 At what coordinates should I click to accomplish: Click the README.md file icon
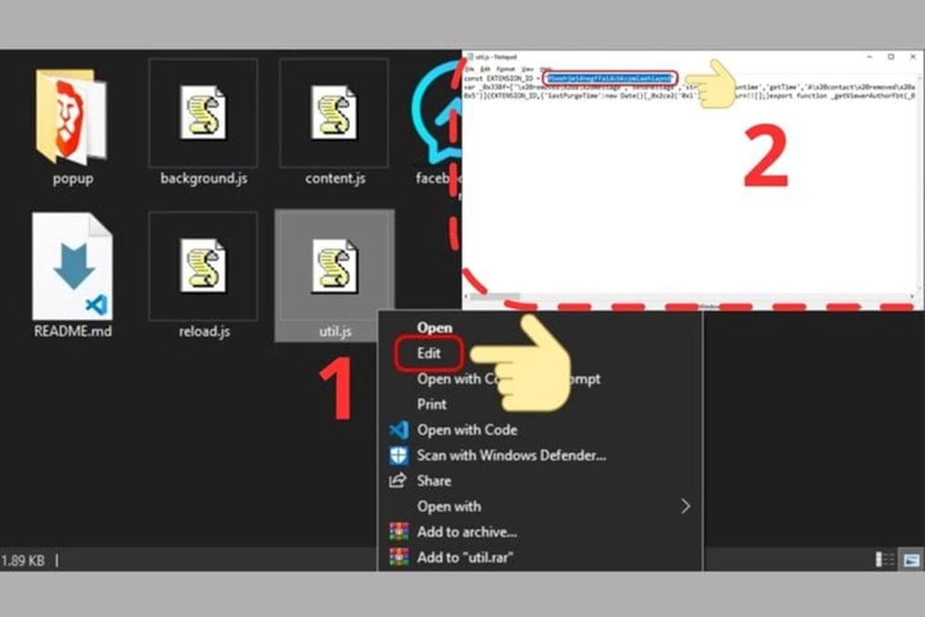(x=72, y=266)
